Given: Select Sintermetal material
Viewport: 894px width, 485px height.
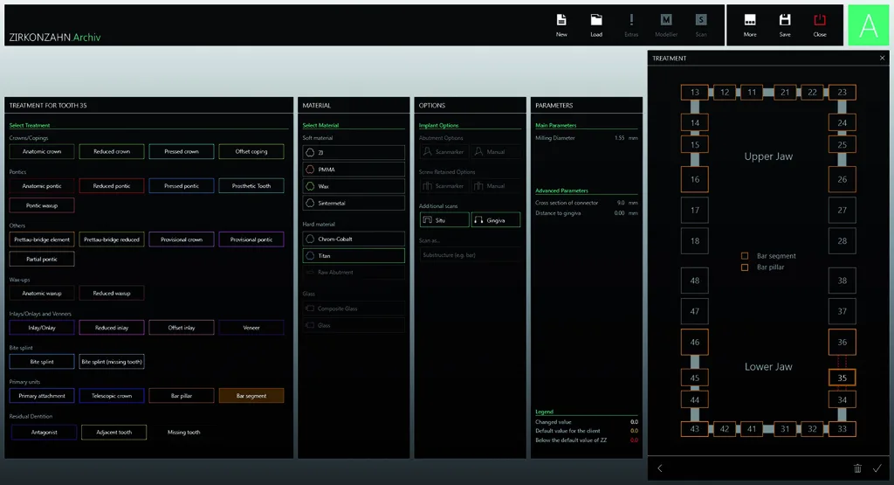Looking at the screenshot, I should click(x=354, y=203).
